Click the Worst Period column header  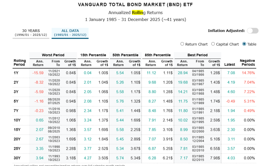[x=53, y=55]
